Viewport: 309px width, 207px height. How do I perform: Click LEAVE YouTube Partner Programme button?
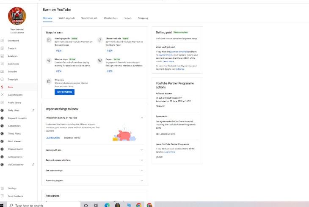[159, 157]
